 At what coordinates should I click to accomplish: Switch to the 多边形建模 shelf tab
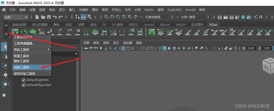40,25
